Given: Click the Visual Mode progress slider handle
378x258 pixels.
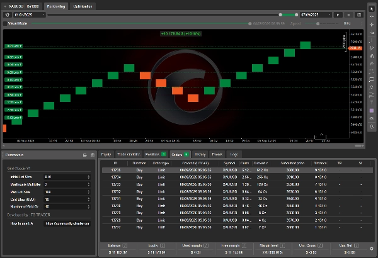Looking at the screenshot, I should tap(249, 24).
